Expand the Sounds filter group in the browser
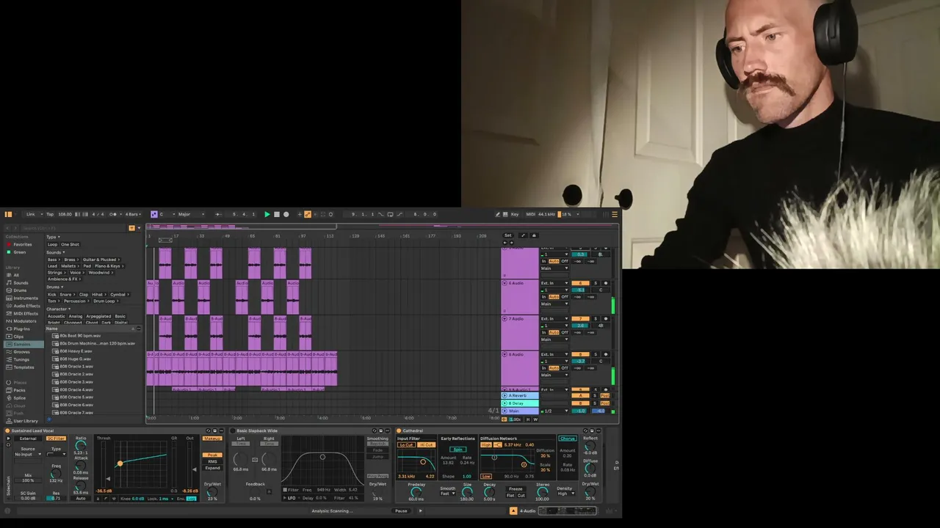Screen dimensions: 940x528 55,252
